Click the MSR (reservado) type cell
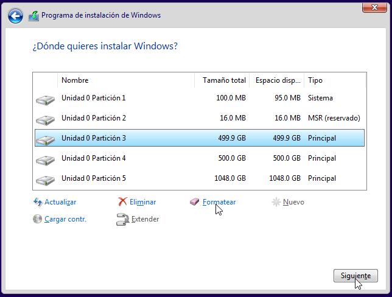Screen dimensions: 392x297 click(334, 118)
